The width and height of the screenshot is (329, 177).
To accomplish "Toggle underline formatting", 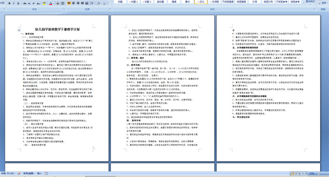I will [x=18, y=3].
